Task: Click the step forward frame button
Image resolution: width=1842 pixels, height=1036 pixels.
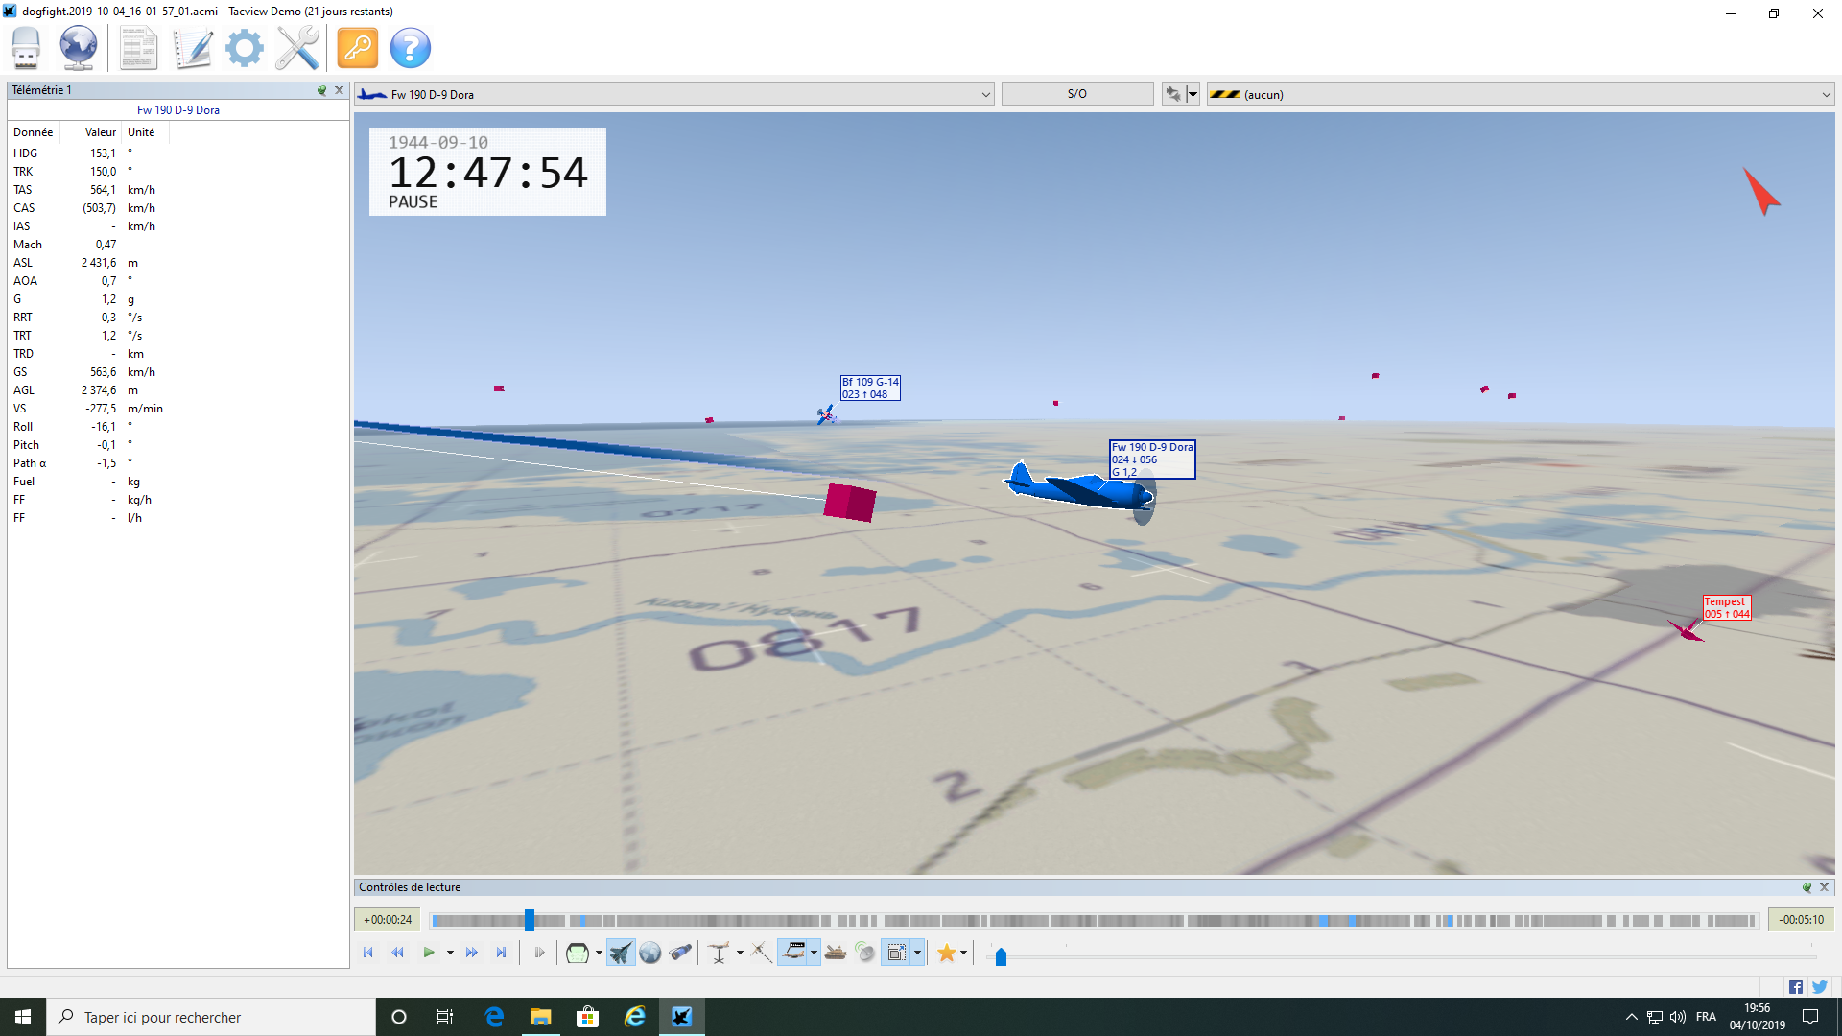Action: [x=539, y=953]
